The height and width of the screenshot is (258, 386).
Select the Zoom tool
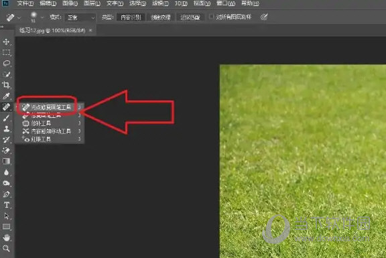6,249
